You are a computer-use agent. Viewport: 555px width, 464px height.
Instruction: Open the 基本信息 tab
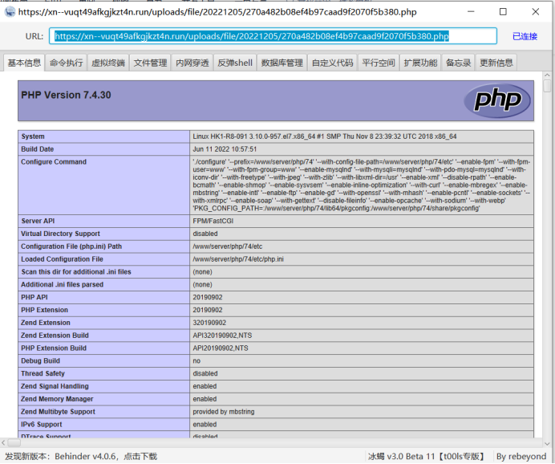(x=24, y=63)
